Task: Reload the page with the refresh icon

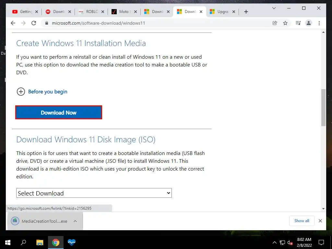Action: [34, 23]
